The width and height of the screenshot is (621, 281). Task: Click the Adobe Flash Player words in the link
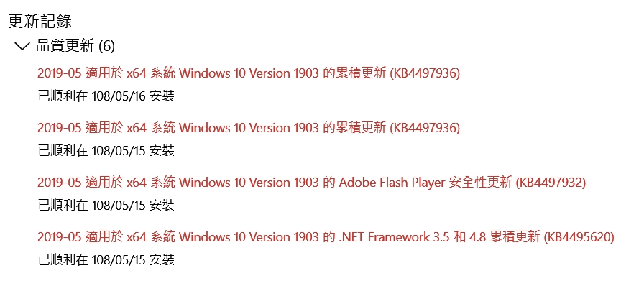[x=392, y=183]
